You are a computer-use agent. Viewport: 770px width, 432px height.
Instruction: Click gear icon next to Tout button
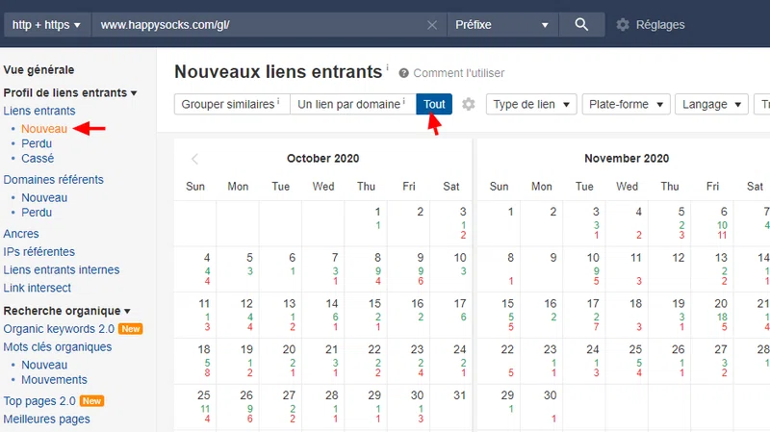coord(469,104)
